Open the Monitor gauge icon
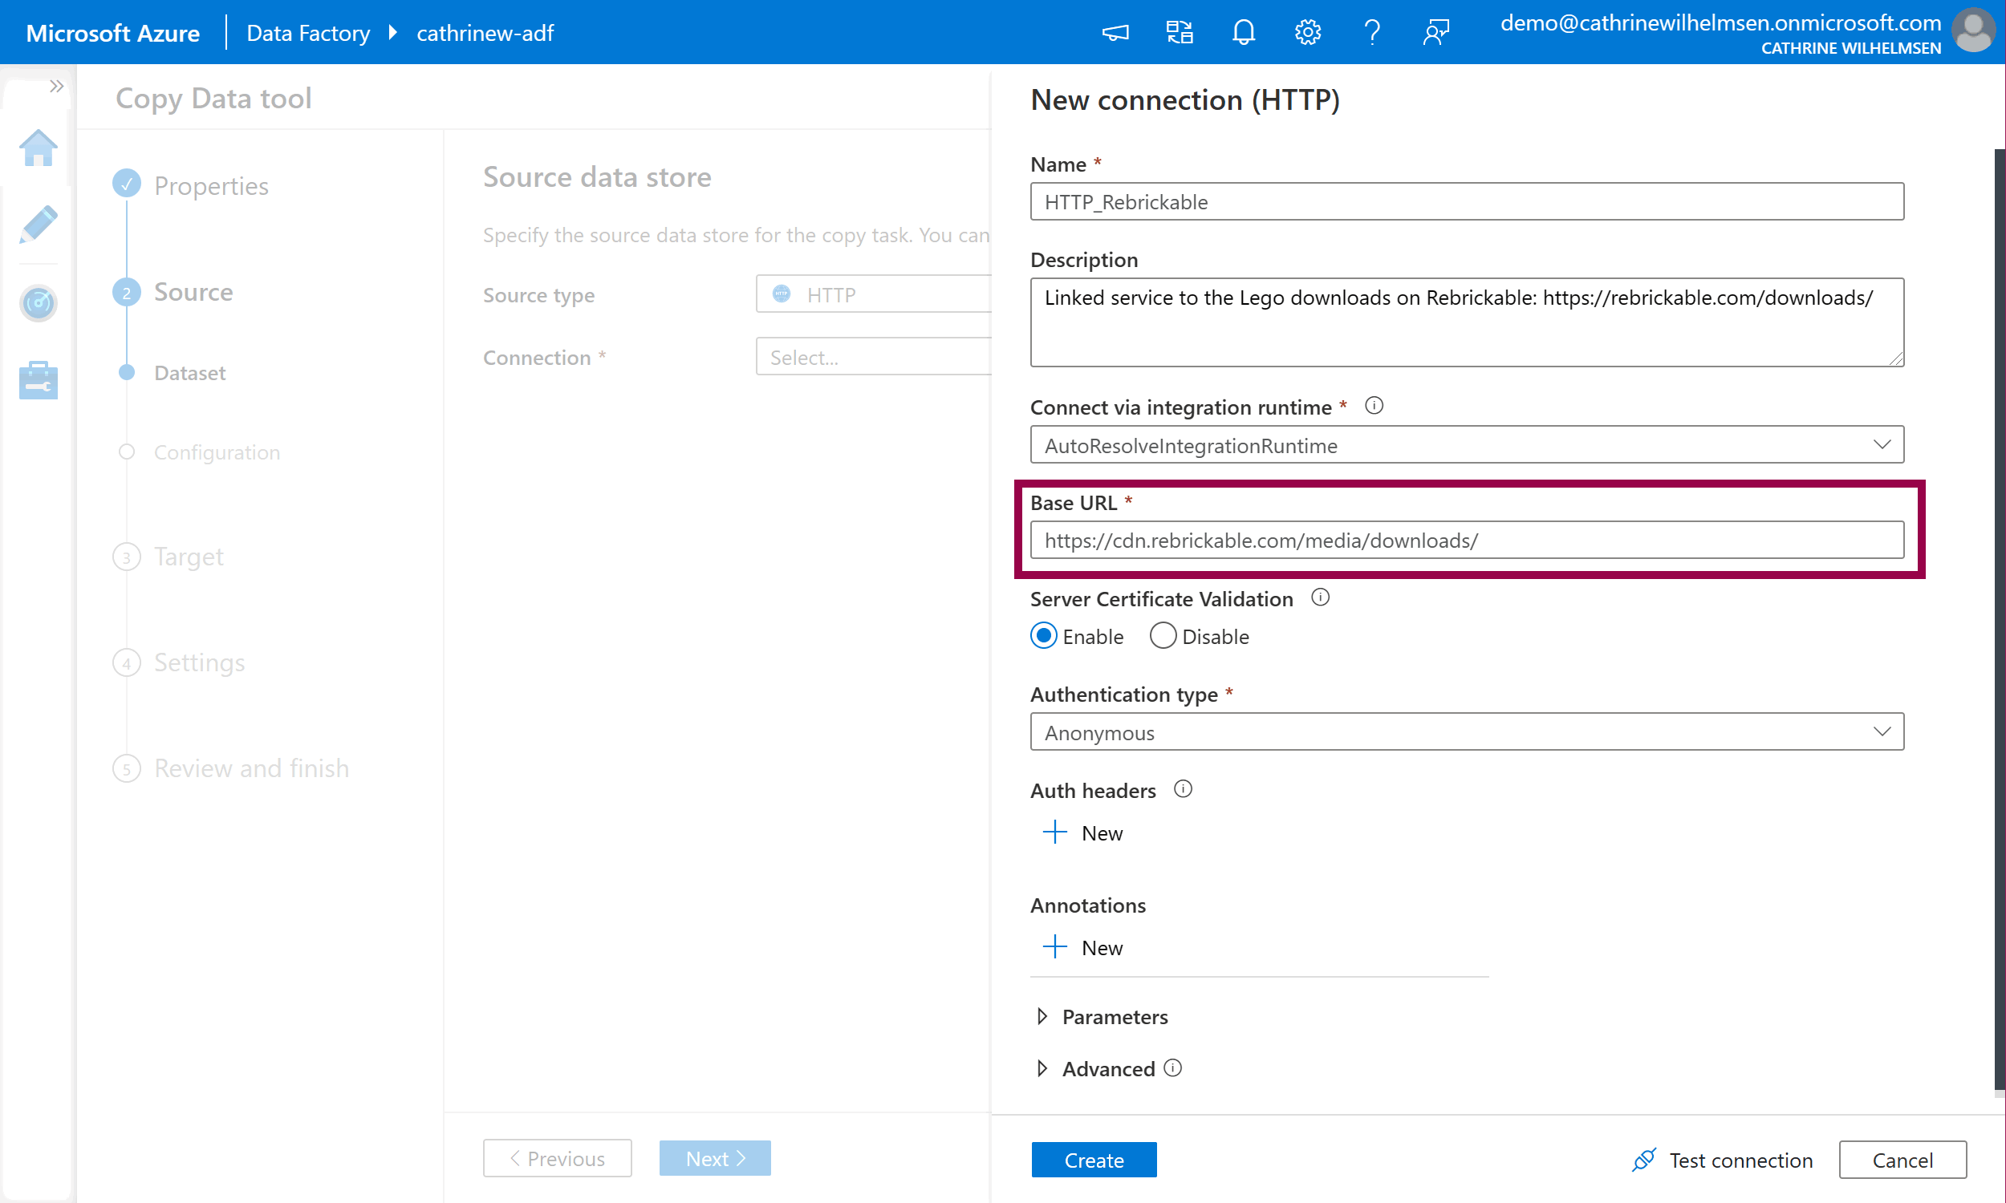 coord(38,303)
